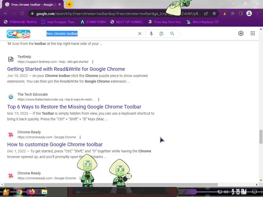Go back to the previous page

(6, 13)
